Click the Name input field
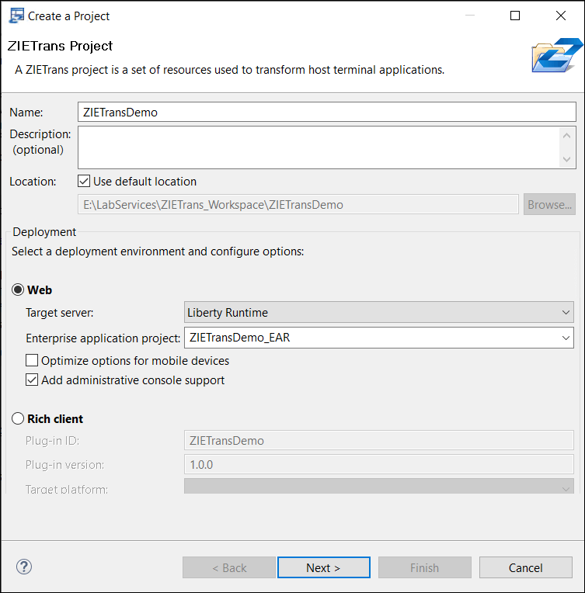The height and width of the screenshot is (593, 585). click(327, 112)
